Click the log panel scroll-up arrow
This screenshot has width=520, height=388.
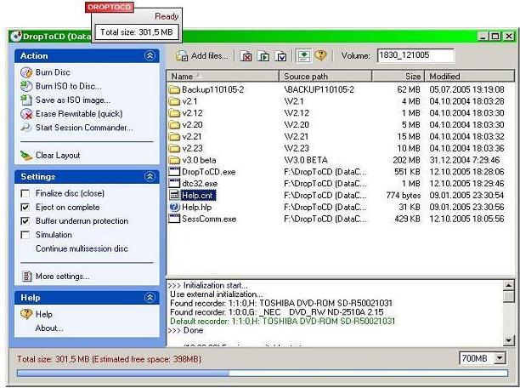pyautogui.click(x=509, y=285)
